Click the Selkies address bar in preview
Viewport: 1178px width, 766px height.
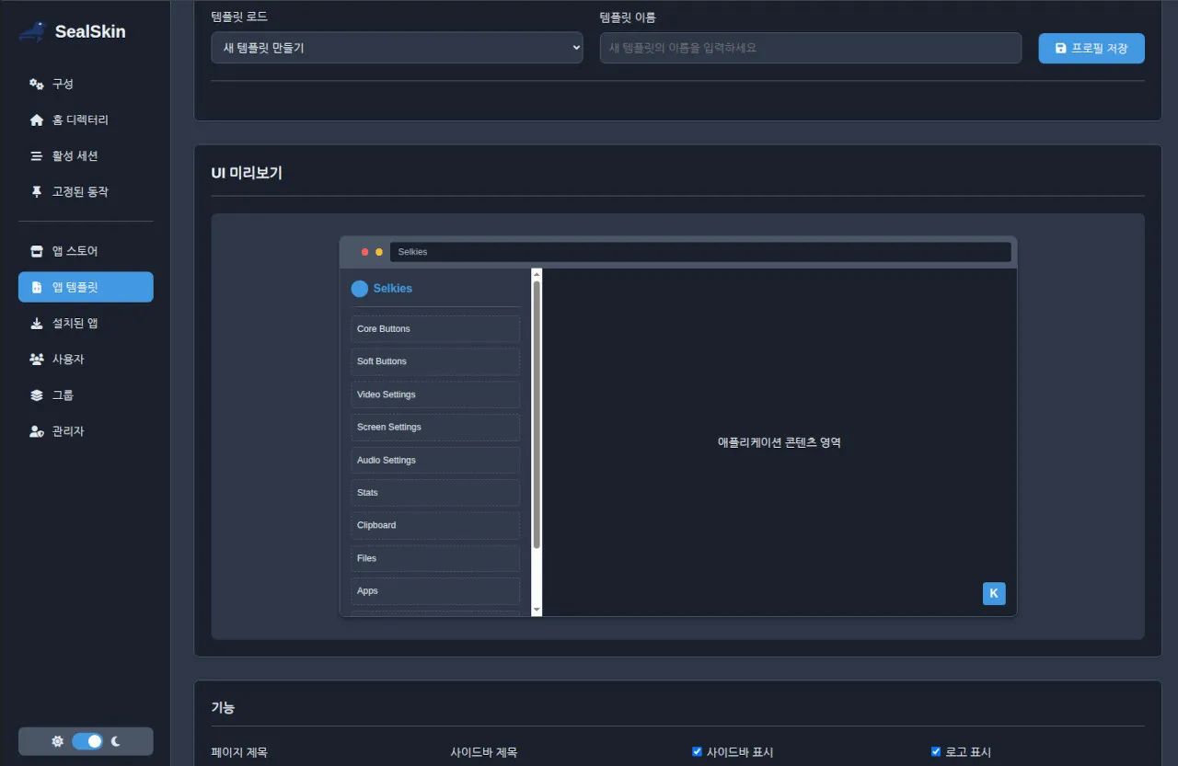700,252
